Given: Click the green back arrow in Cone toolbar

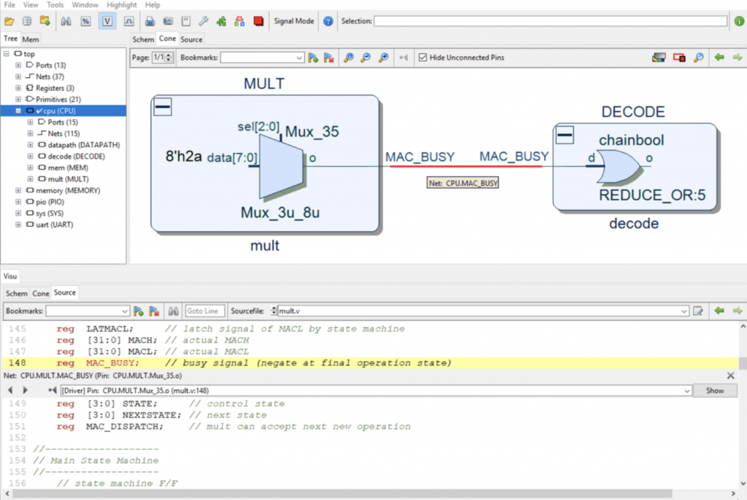Looking at the screenshot, I should tap(719, 58).
